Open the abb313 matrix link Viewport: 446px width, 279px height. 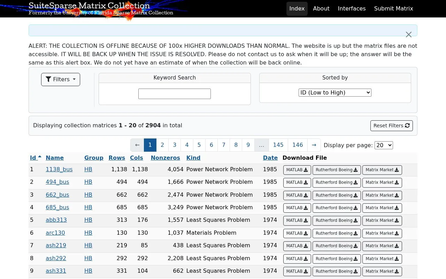click(x=56, y=220)
